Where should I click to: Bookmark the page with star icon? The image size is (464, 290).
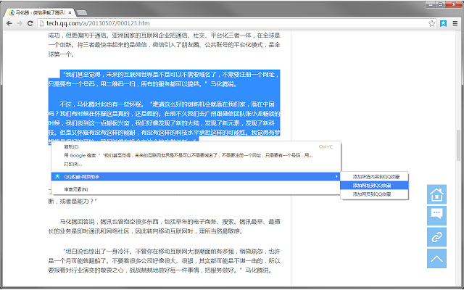tap(432, 23)
